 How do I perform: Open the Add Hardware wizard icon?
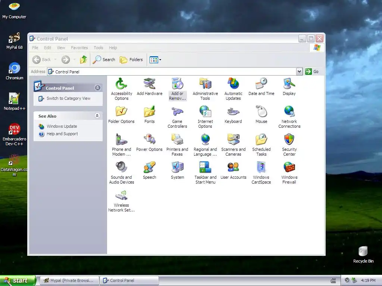coord(149,87)
